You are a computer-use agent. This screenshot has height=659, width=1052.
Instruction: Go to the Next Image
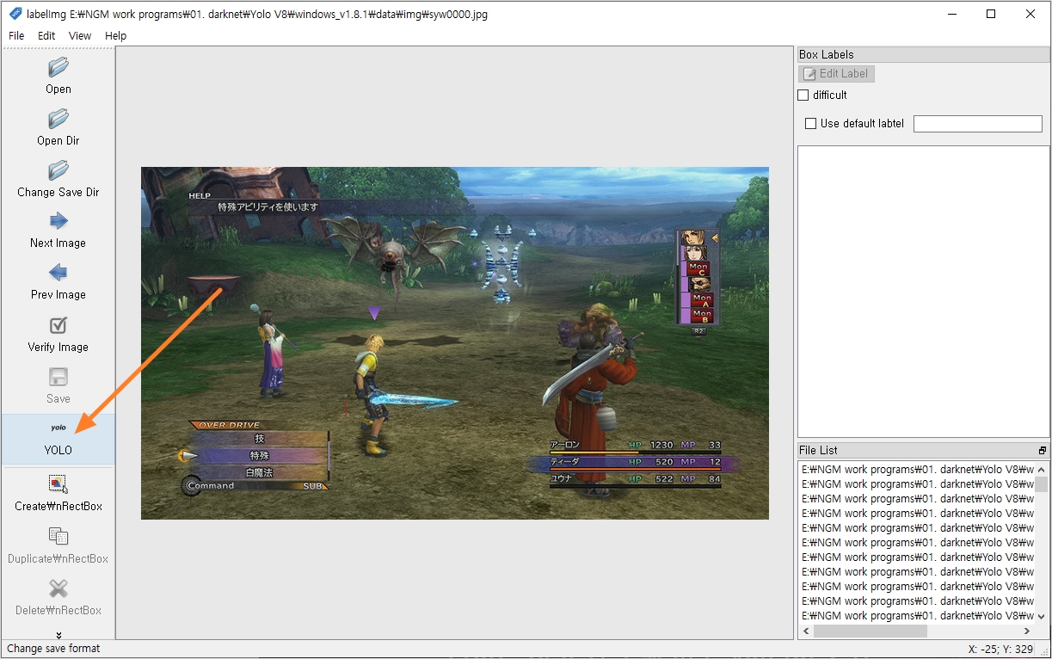tap(58, 231)
